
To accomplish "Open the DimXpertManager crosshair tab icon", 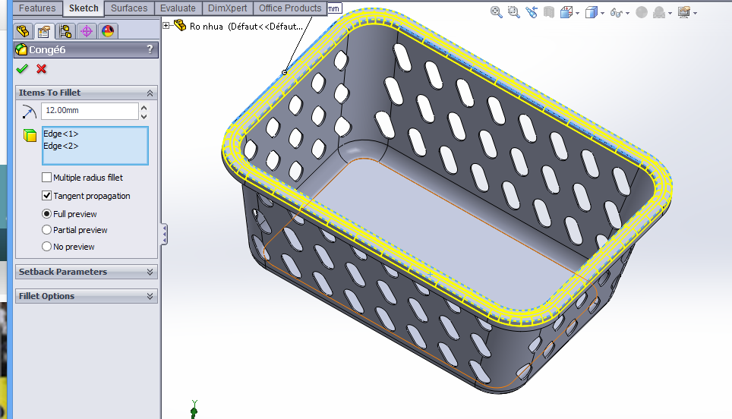I will click(x=86, y=31).
